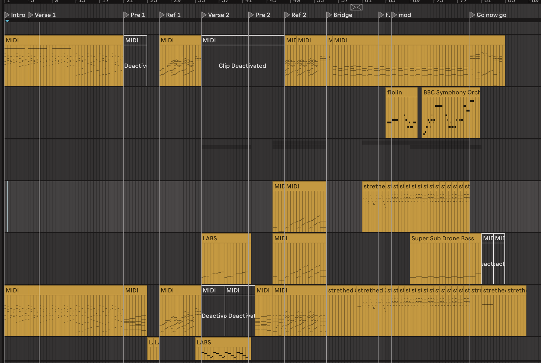Click the Pre 2 locator marker
541x363 pixels.
[x=251, y=15]
